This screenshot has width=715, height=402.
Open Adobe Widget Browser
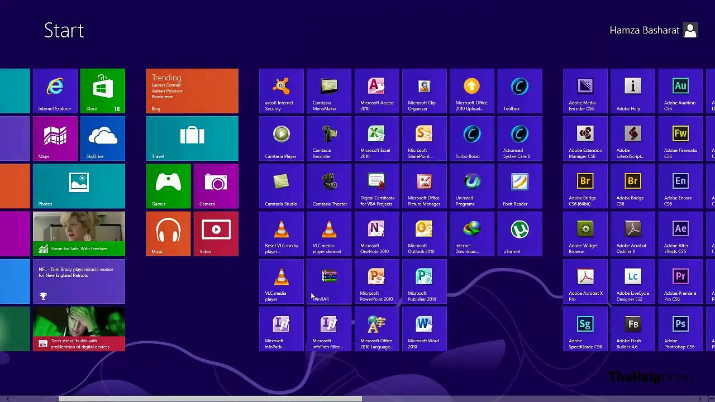point(585,233)
